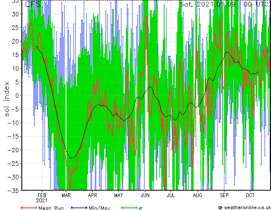Click the blue 'Min/Max' legend line
271x210 pixels.
tap(79, 207)
